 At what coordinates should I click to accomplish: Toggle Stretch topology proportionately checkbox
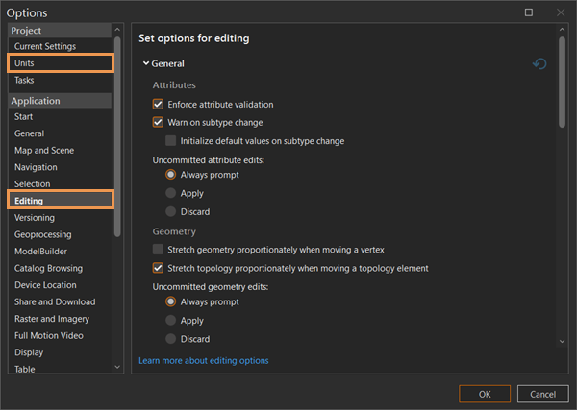[x=159, y=268]
